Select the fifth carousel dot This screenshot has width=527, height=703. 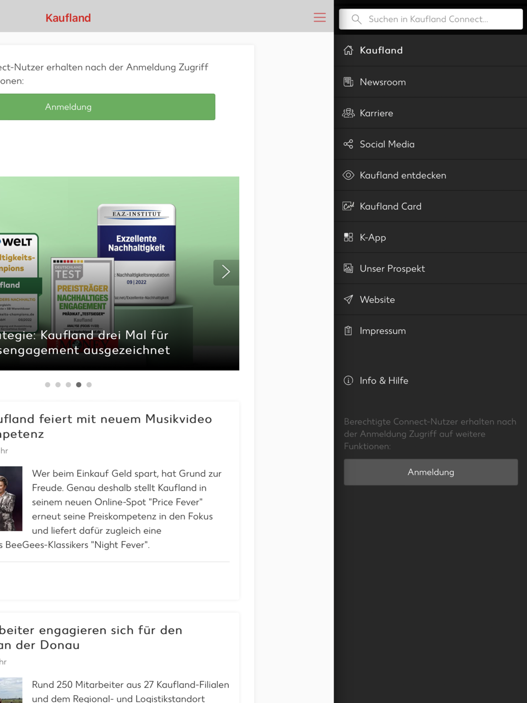(89, 385)
